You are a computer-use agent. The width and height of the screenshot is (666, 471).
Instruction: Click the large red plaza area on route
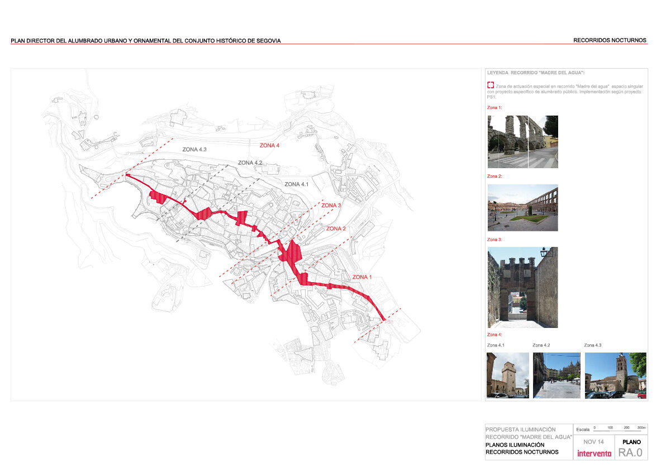[290, 251]
